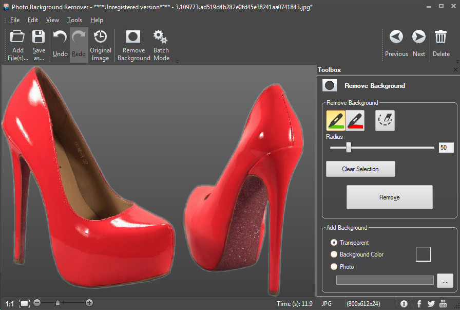Select the red background marker tool
The image size is (460, 310).
pos(355,120)
